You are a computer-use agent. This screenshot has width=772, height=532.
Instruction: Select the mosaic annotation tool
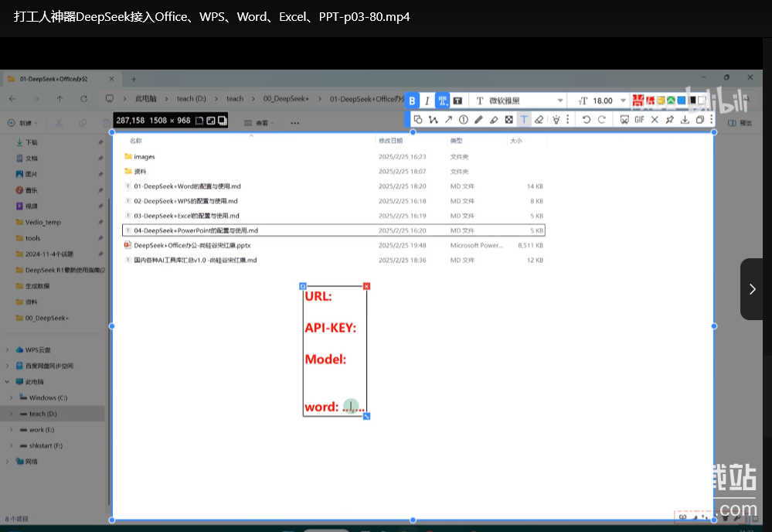click(x=509, y=119)
